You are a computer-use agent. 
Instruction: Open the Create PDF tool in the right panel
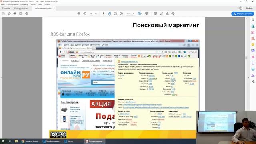253,38
